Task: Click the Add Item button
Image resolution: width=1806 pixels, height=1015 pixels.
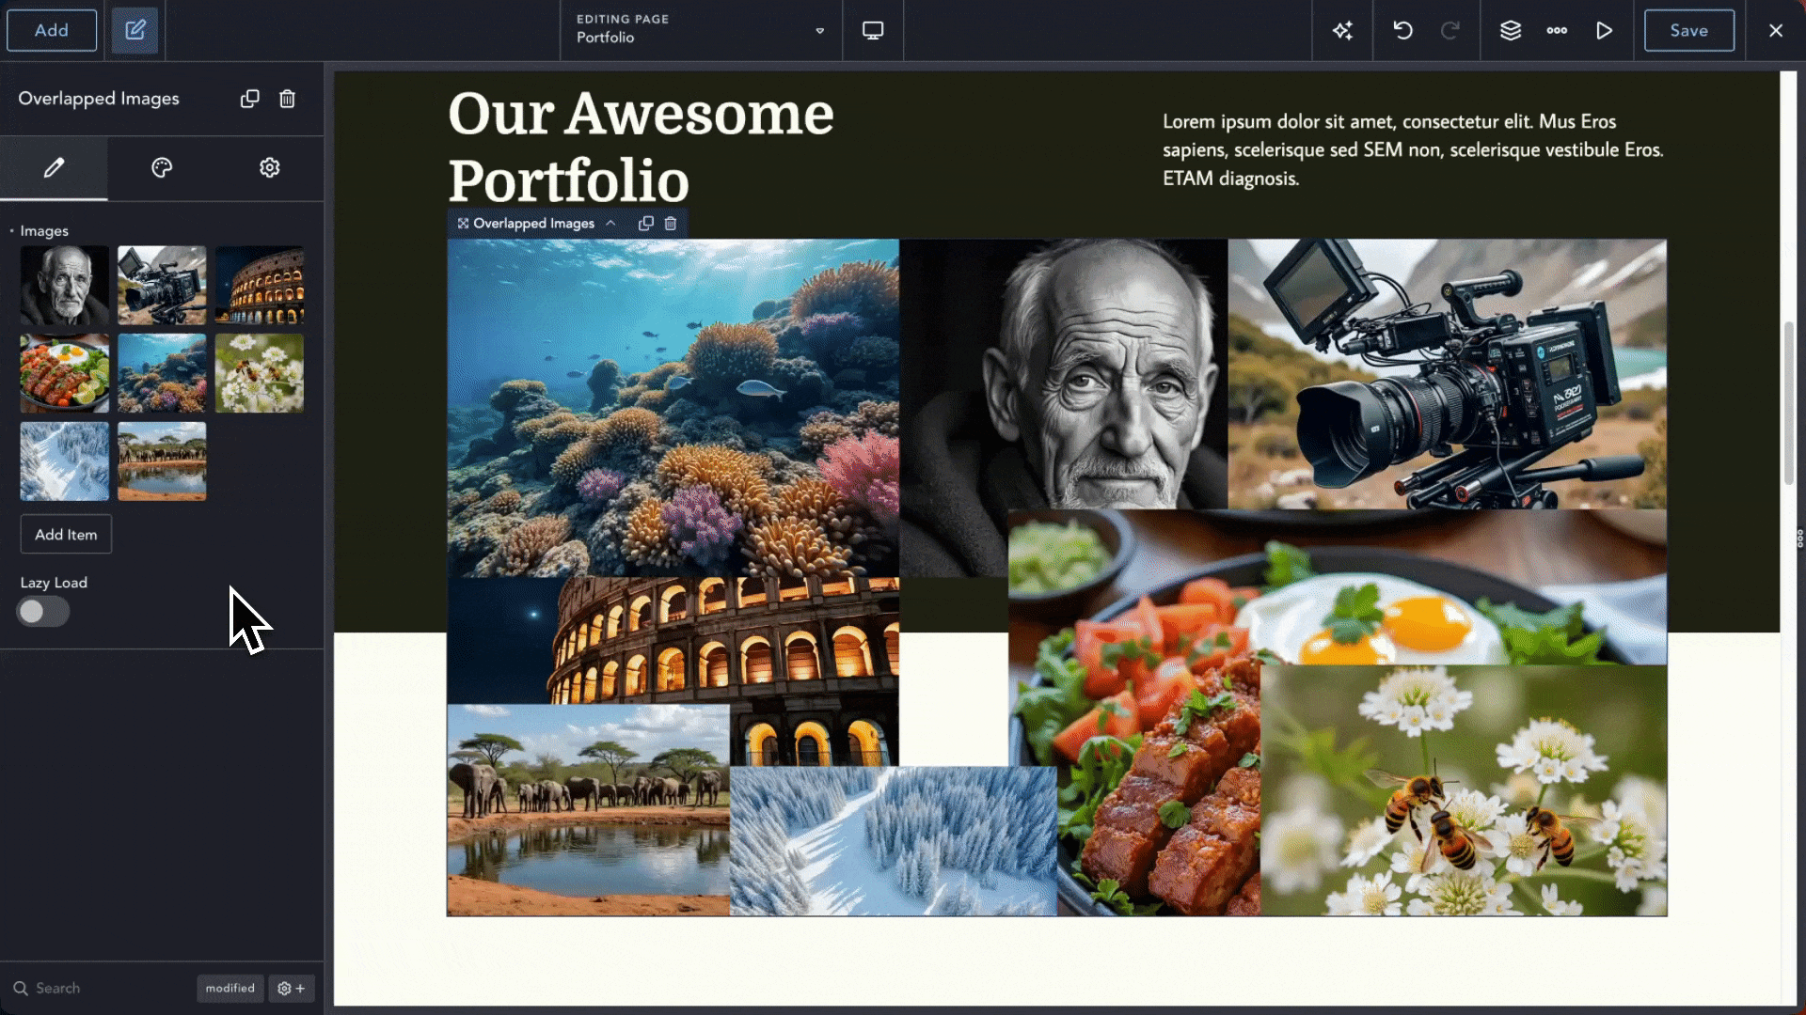Action: 66,535
